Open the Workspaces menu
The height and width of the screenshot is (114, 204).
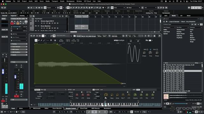pos(70,1)
